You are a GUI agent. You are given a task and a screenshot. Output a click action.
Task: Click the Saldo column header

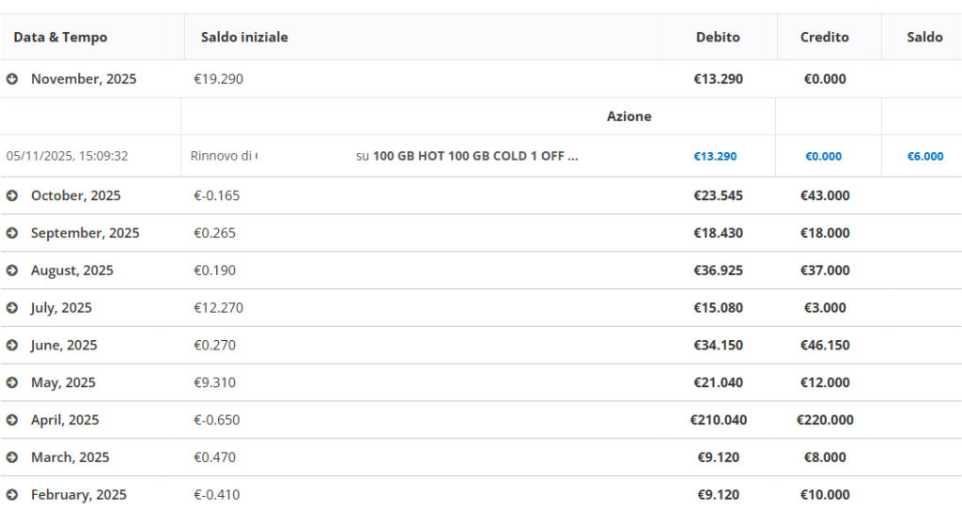[924, 38]
